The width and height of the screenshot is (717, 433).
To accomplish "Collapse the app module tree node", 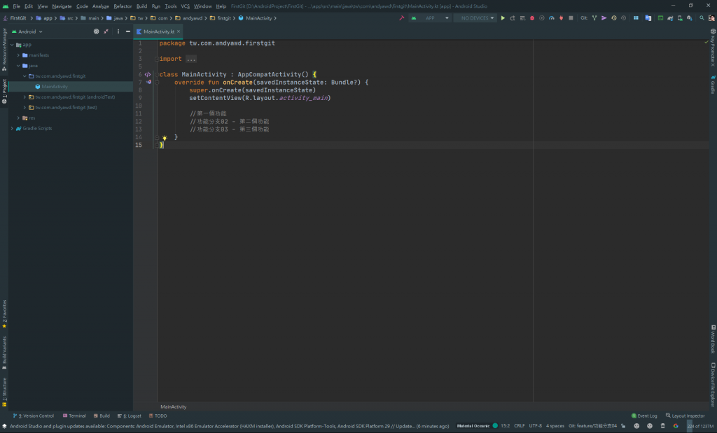I will (x=12, y=45).
